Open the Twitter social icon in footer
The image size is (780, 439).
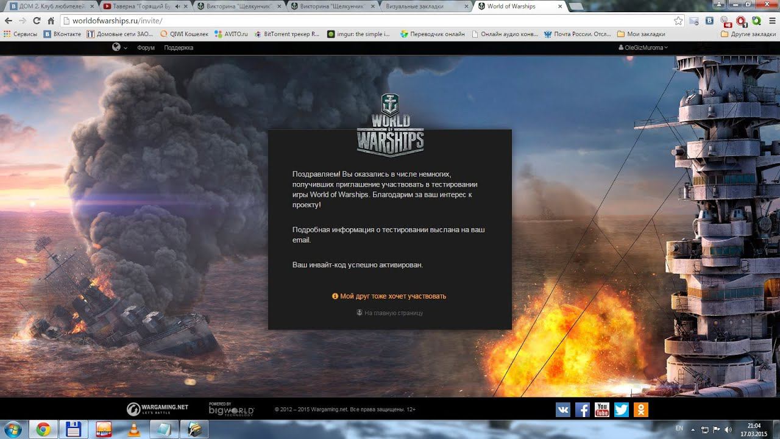tap(622, 410)
